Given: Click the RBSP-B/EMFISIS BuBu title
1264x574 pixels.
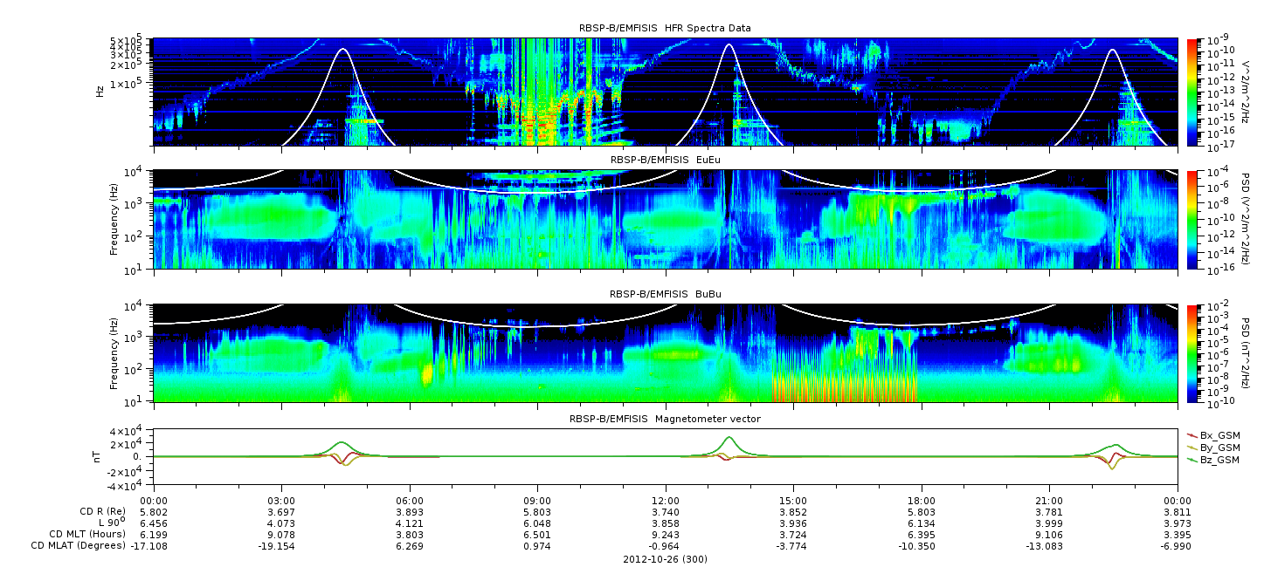Looking at the screenshot, I should coord(665,295).
